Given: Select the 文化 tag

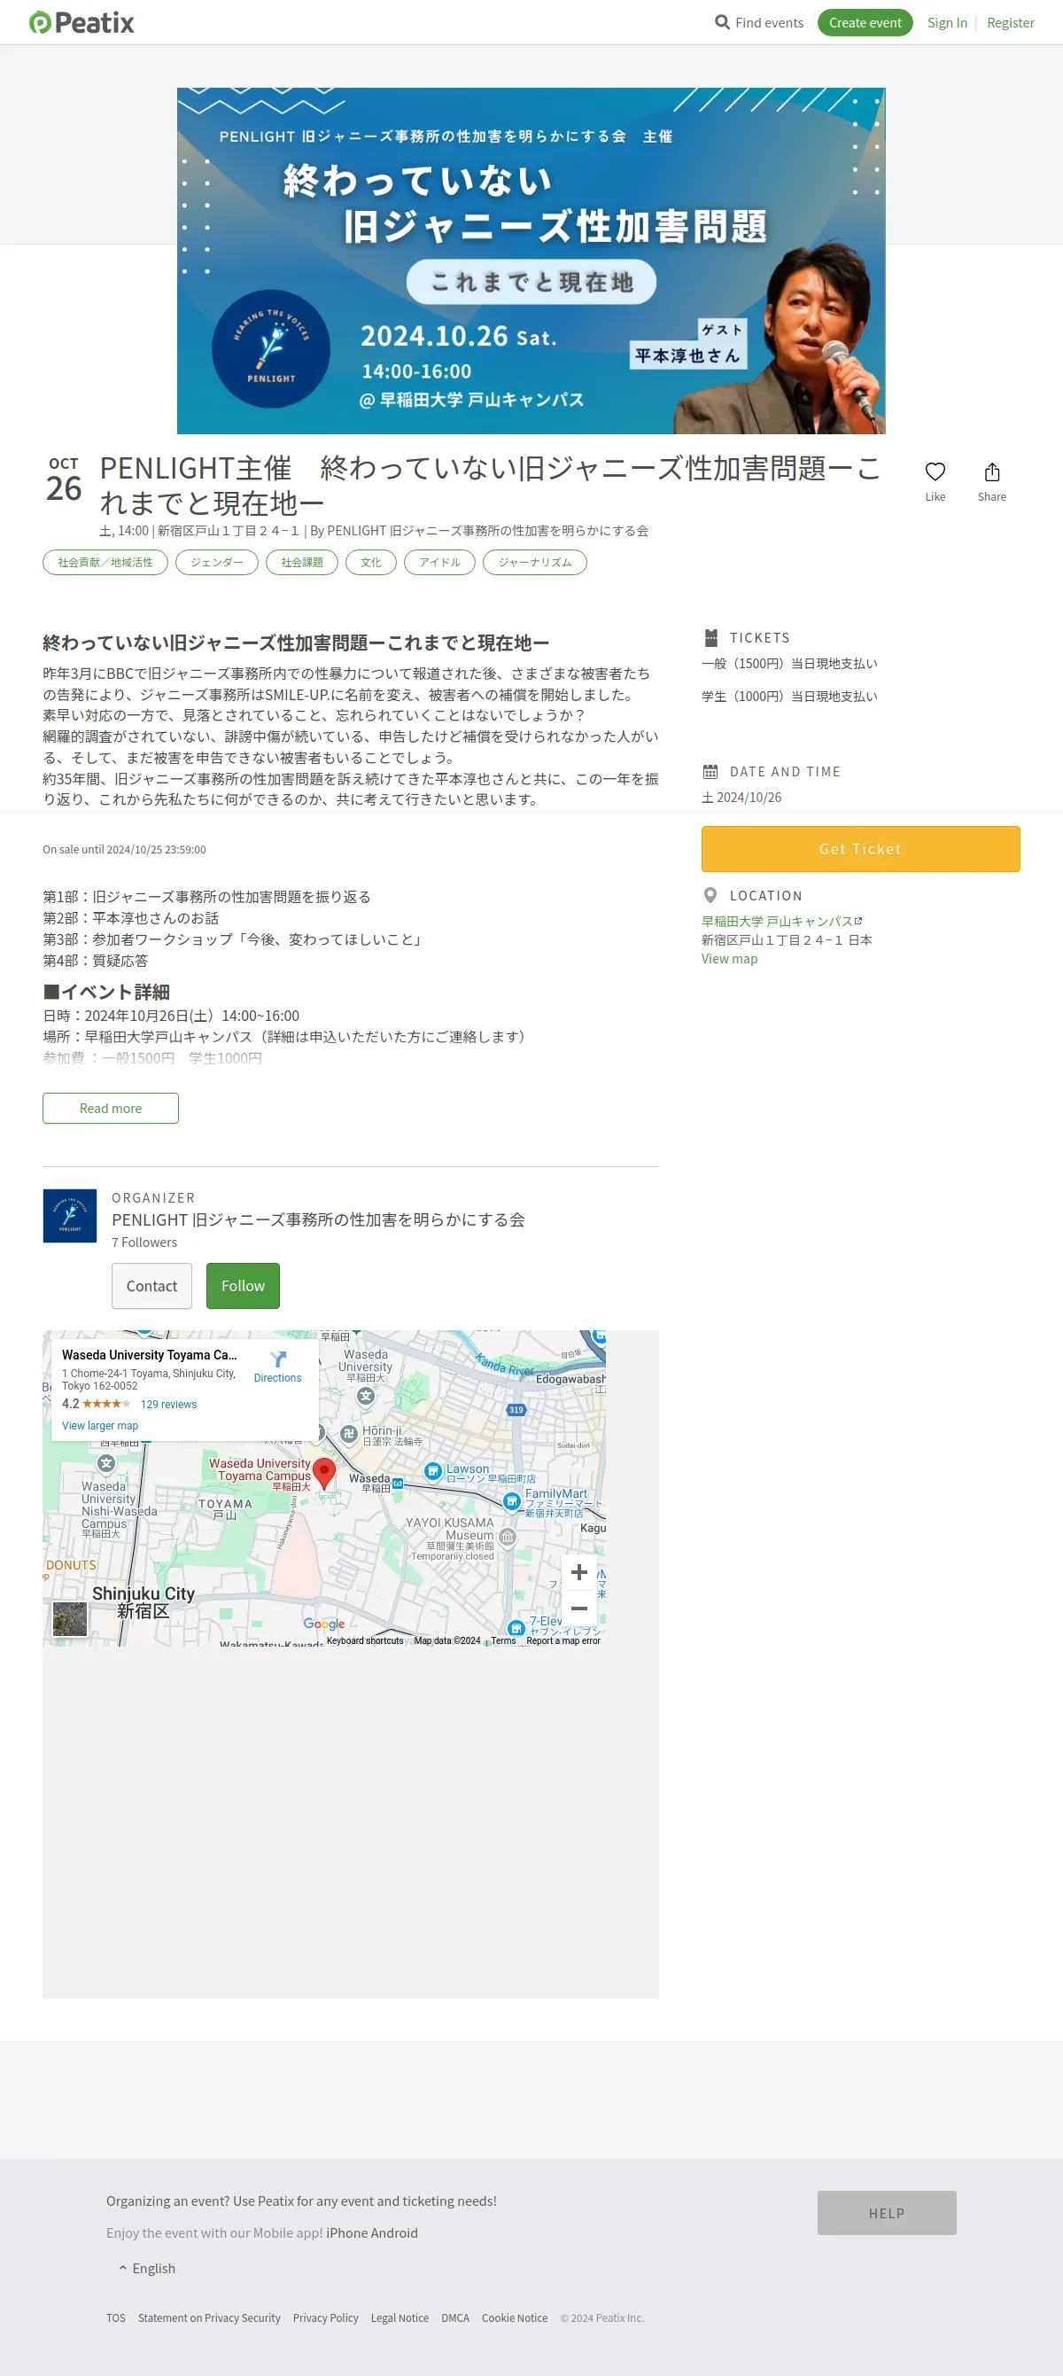Looking at the screenshot, I should (x=370, y=562).
